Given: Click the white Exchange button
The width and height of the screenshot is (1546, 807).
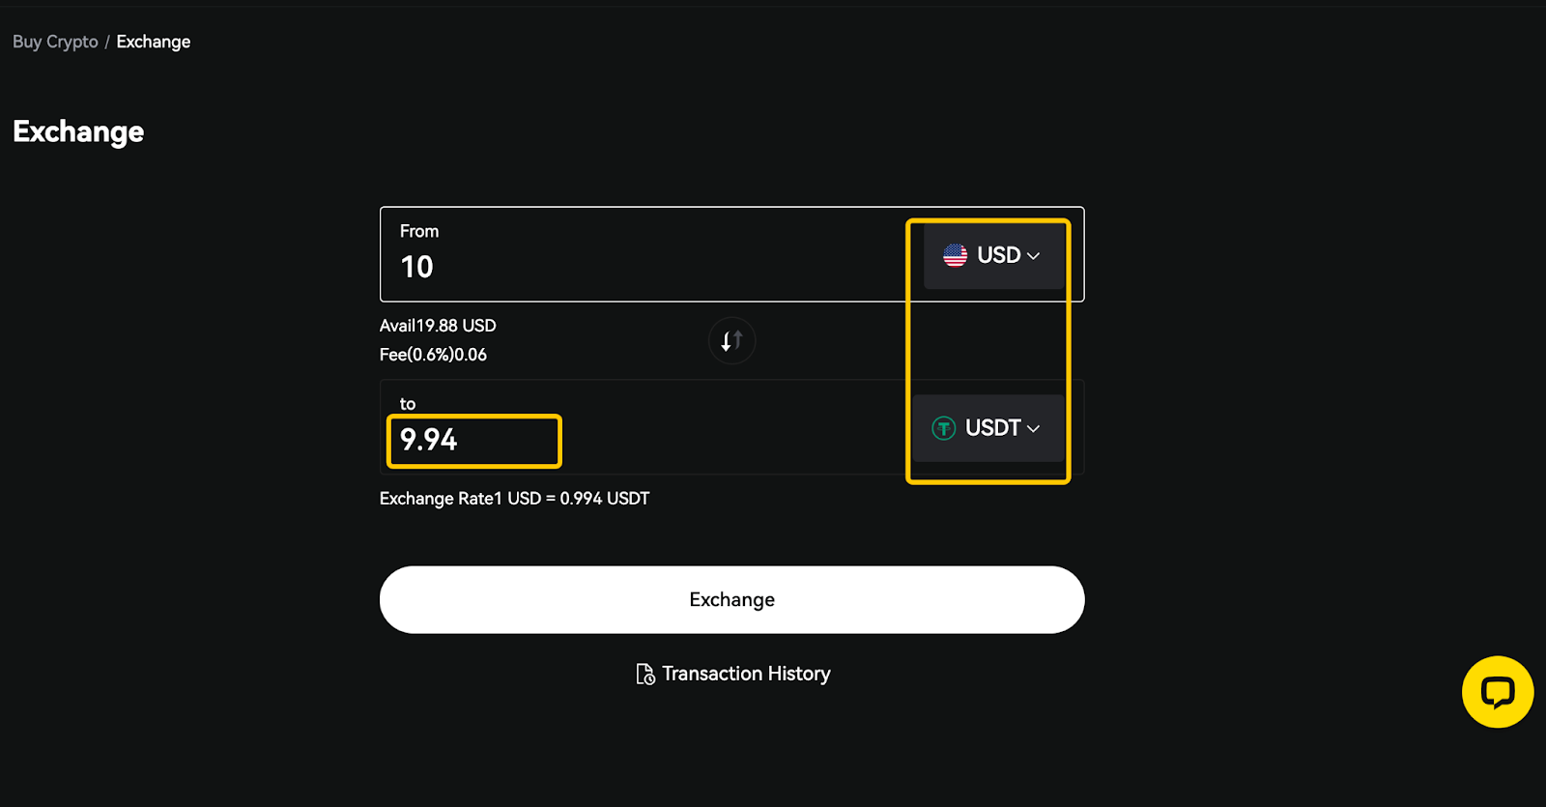Looking at the screenshot, I should pos(731,600).
